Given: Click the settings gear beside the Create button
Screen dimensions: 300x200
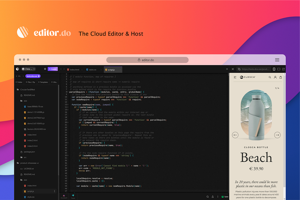Looking at the screenshot, I should (x=45, y=69).
